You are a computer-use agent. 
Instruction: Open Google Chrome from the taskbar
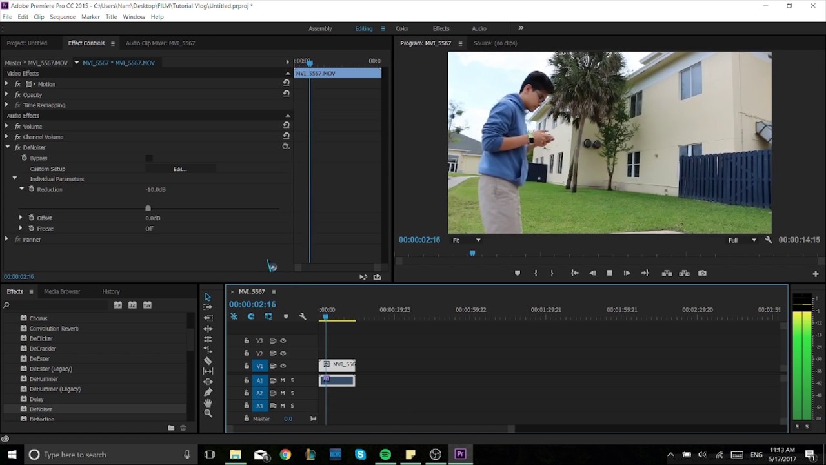(285, 455)
